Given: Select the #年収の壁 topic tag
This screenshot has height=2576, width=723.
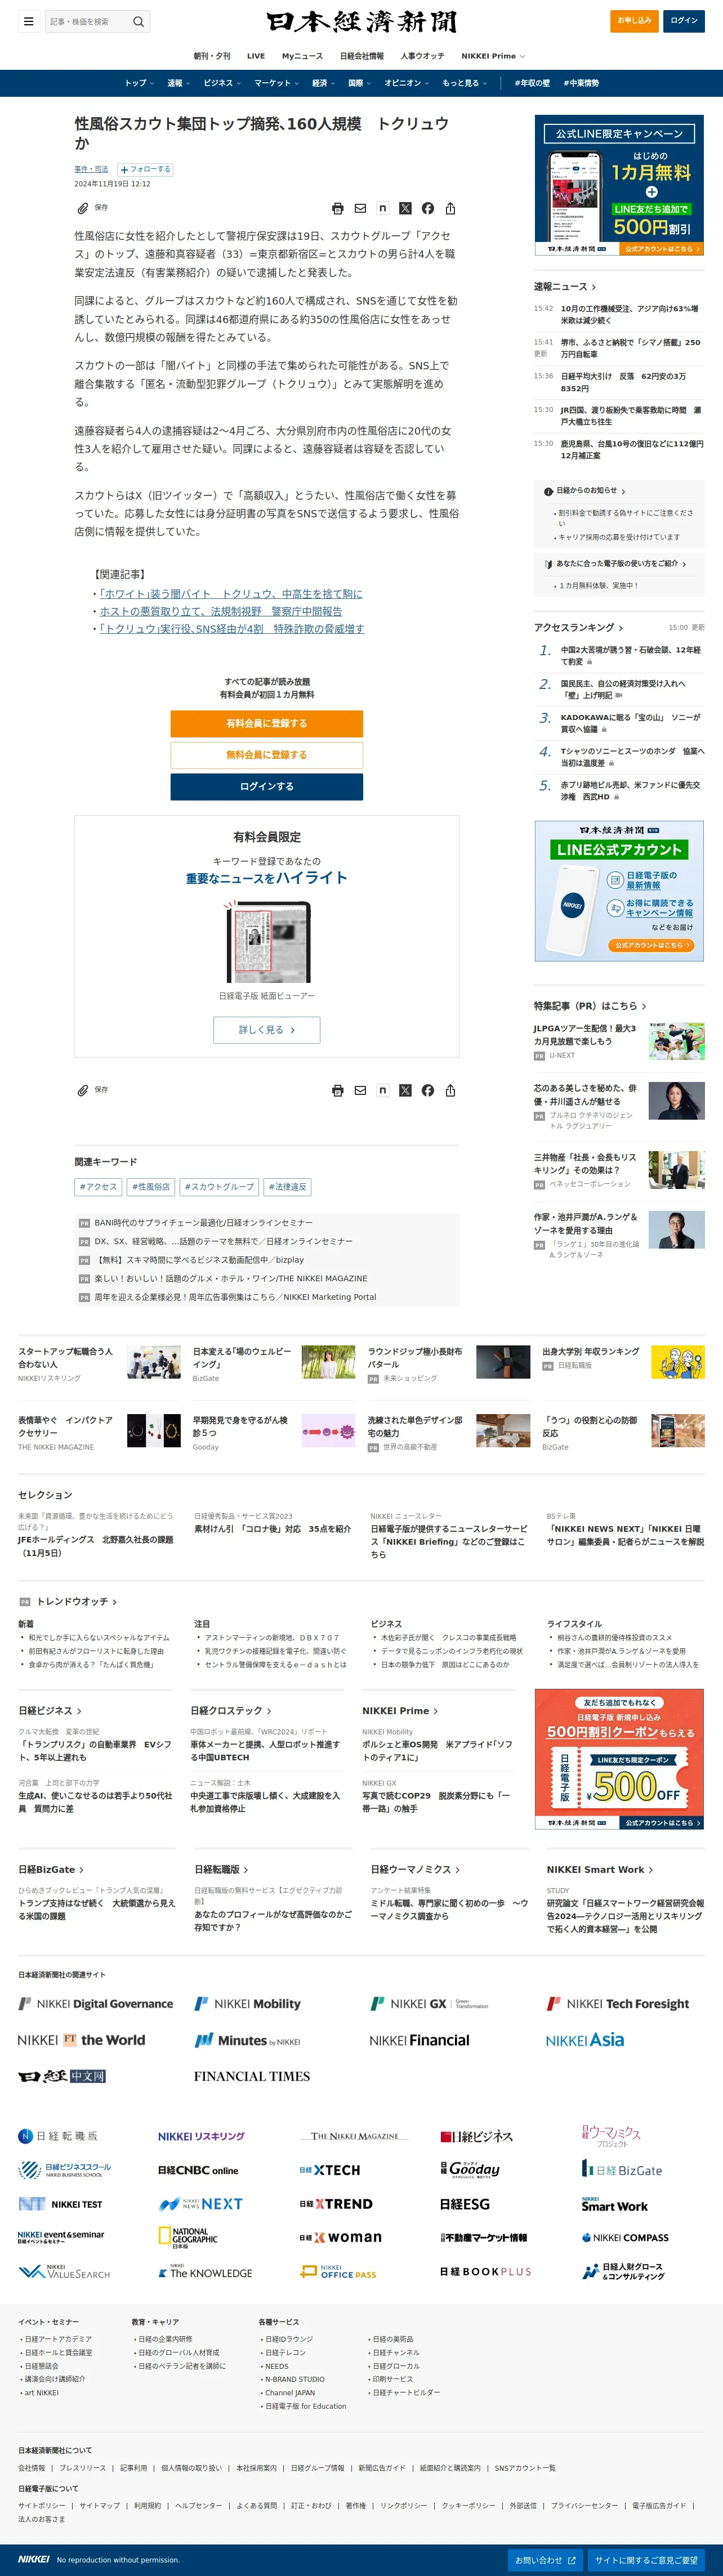Looking at the screenshot, I should tap(532, 83).
